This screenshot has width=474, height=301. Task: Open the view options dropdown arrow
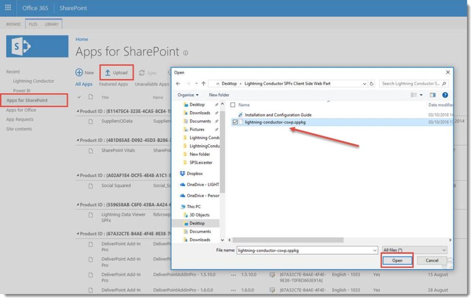tap(421, 95)
